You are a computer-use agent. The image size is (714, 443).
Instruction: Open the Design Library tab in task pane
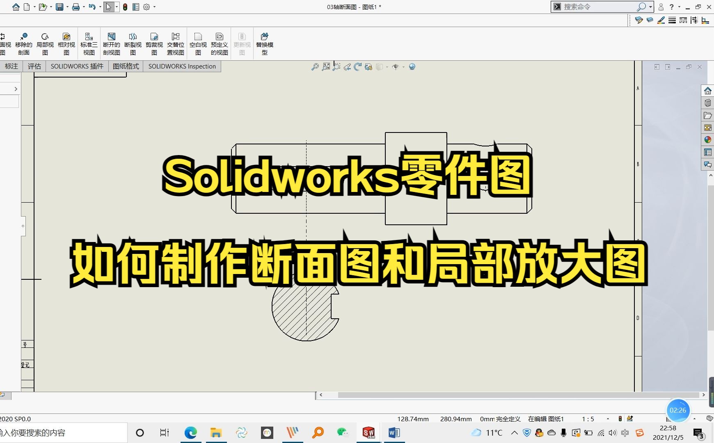708,103
